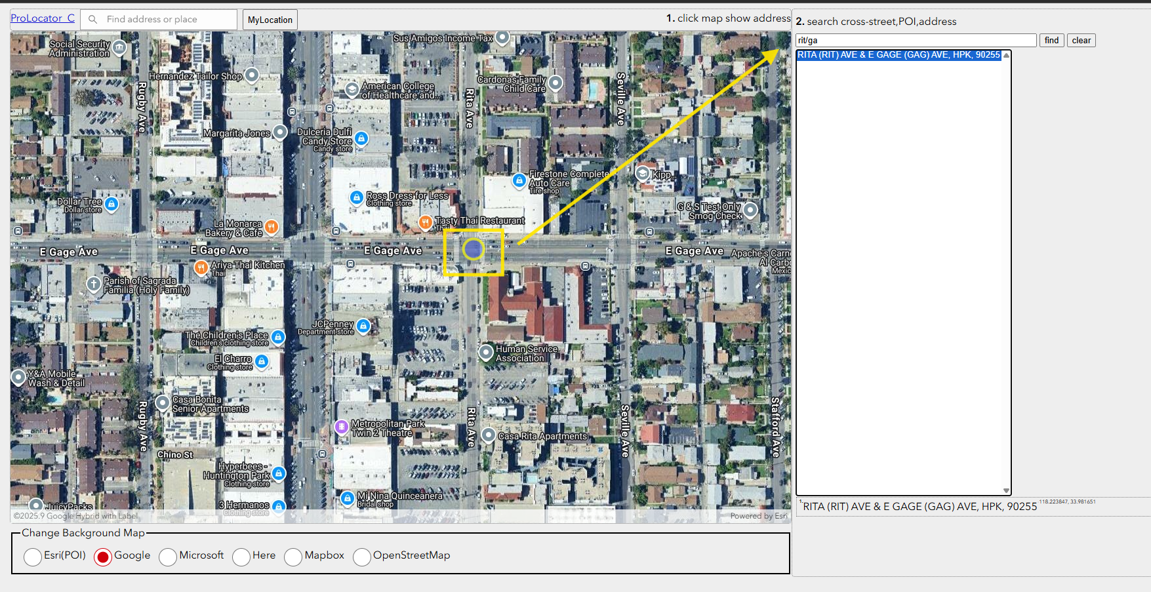The height and width of the screenshot is (592, 1151).
Task: Choose the OpenStreetMap background option
Action: click(361, 557)
